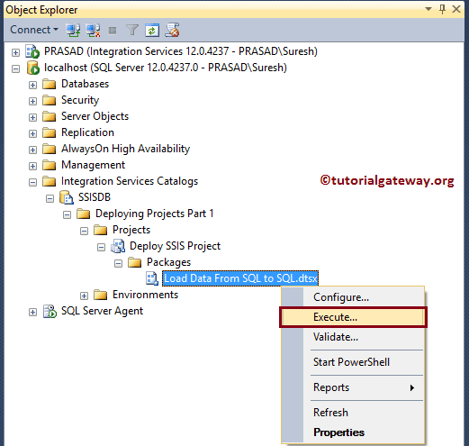The image size is (469, 446).
Task: Click the Databases folder icon
Action: pos(50,84)
